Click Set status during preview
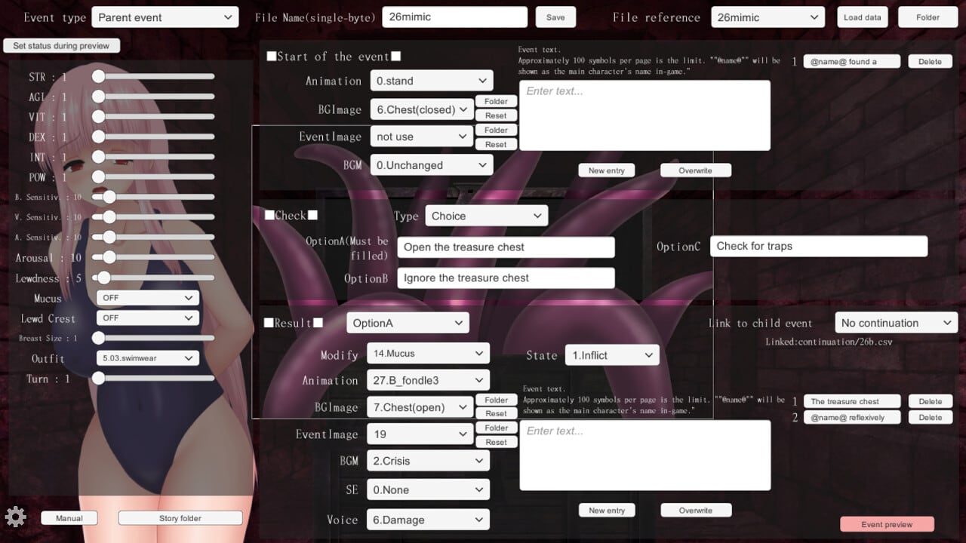Viewport: 966px width, 543px height. 61,46
